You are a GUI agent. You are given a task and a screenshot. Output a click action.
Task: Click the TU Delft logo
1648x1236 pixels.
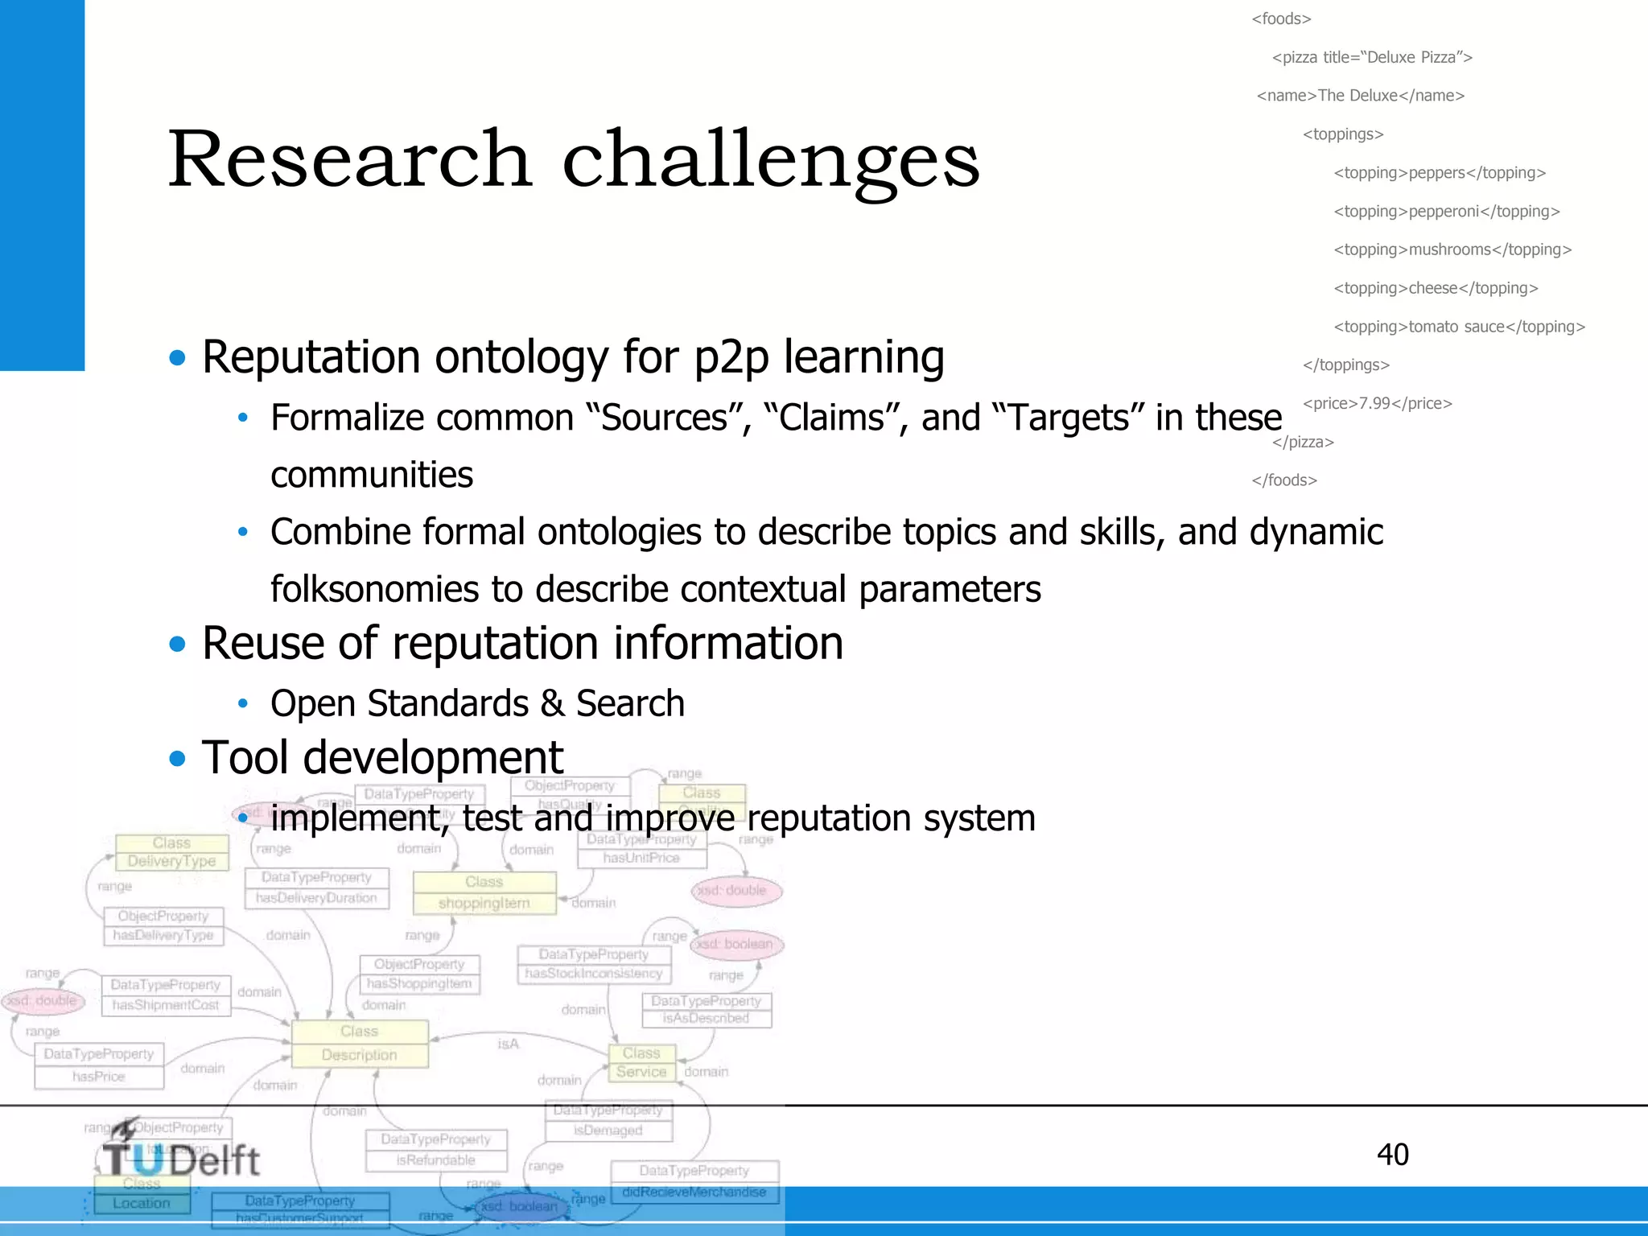pos(181,1156)
